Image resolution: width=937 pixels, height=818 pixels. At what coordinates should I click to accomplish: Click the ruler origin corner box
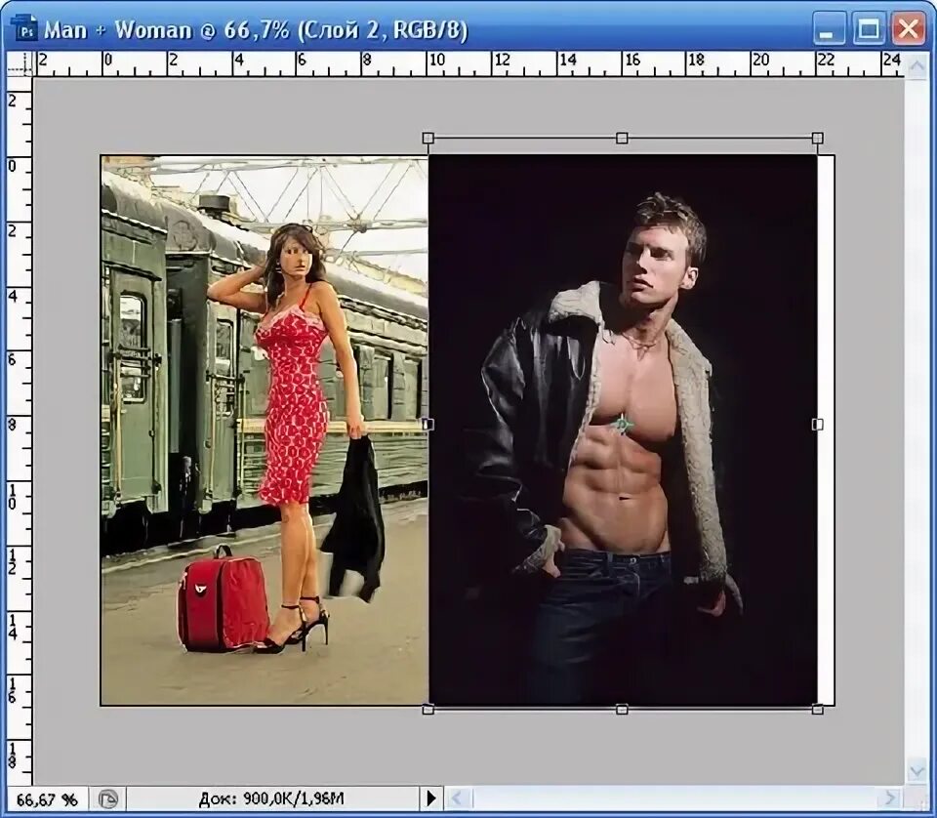20,63
